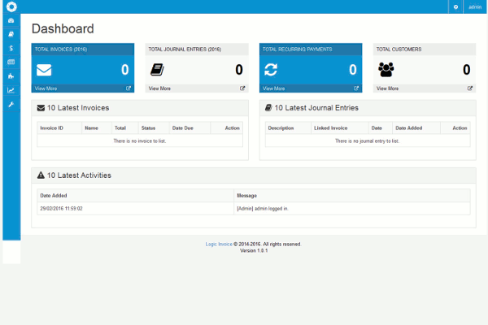Open the admin user menu

475,6
